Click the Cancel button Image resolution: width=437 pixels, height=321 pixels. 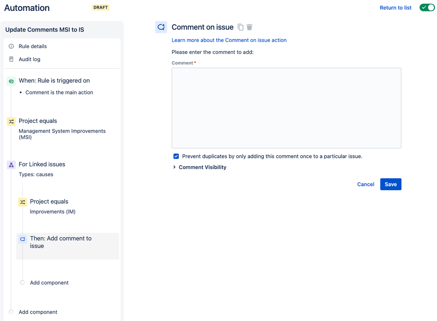pos(365,184)
